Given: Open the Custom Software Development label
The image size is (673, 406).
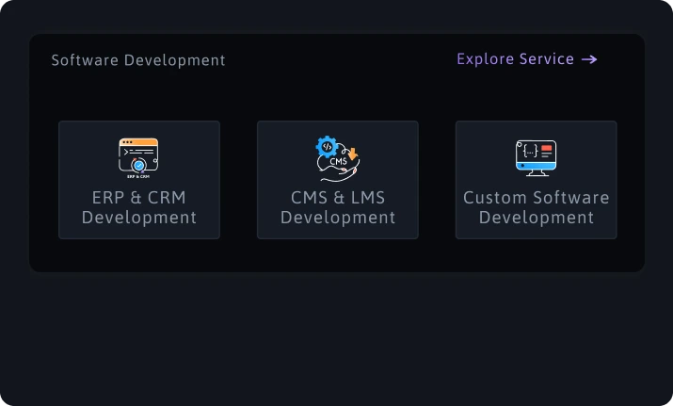Looking at the screenshot, I should click(537, 207).
